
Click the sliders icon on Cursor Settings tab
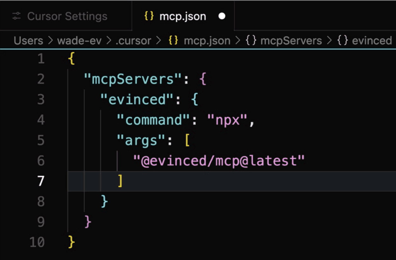[x=16, y=16]
